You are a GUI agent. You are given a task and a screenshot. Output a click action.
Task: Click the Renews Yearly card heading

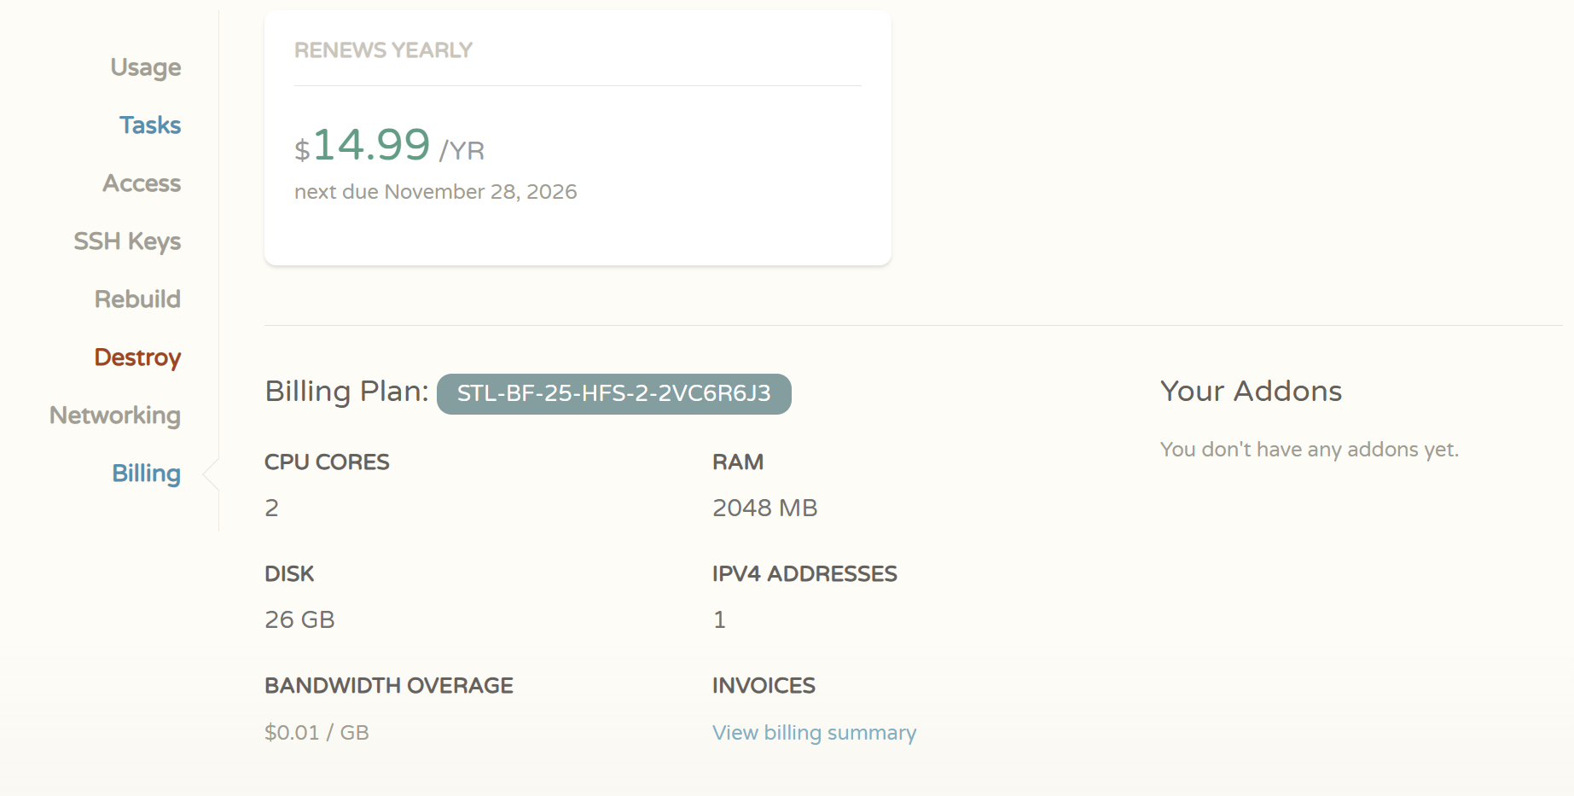pos(383,50)
